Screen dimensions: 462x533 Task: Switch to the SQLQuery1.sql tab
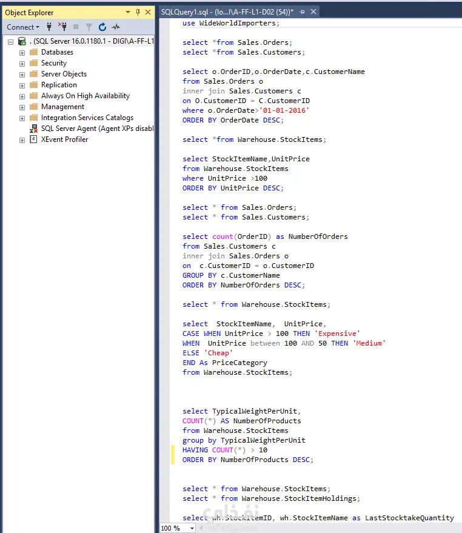tap(227, 12)
